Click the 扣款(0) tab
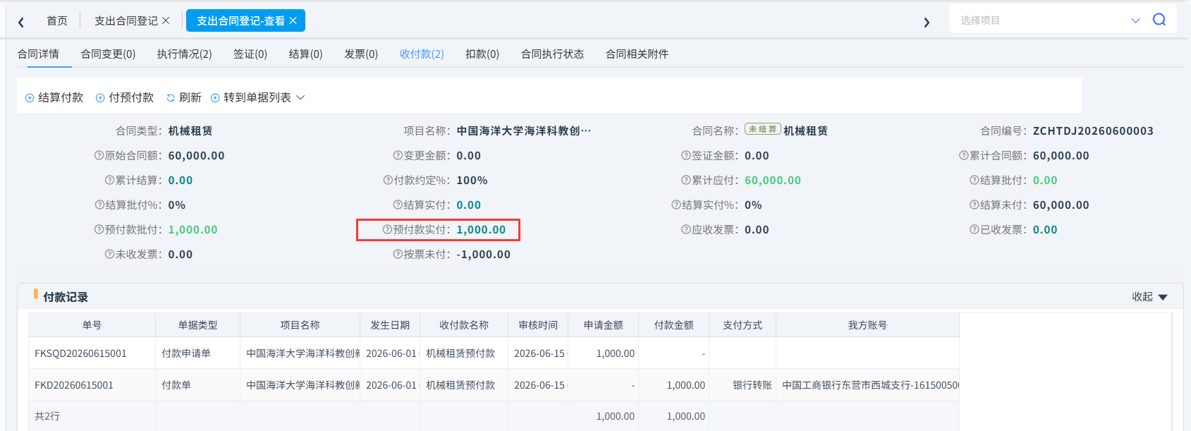Viewport: 1191px width, 431px height. click(482, 54)
